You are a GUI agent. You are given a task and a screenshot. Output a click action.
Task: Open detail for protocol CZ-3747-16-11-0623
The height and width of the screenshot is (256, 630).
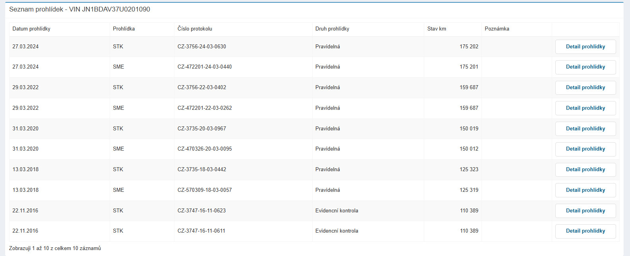(x=585, y=211)
